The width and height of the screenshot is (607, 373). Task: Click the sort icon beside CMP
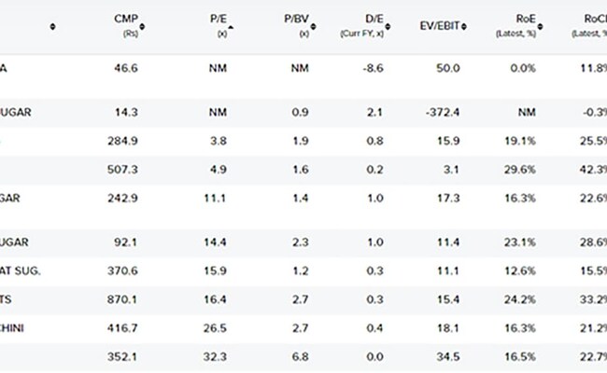143,25
